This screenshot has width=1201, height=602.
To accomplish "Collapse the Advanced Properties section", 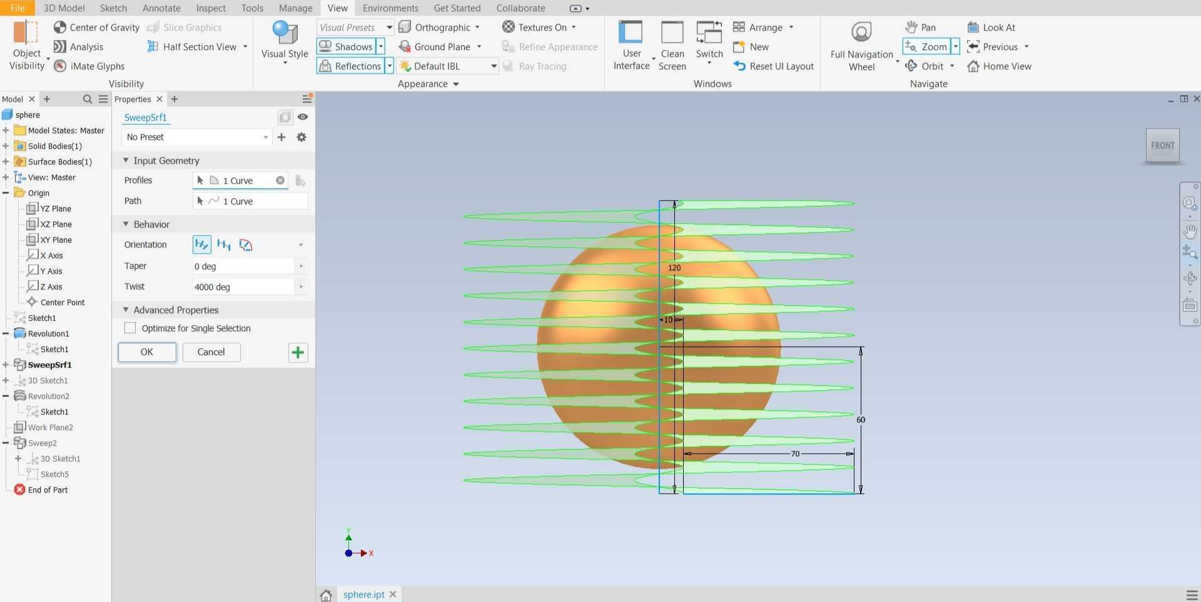I will [x=126, y=310].
